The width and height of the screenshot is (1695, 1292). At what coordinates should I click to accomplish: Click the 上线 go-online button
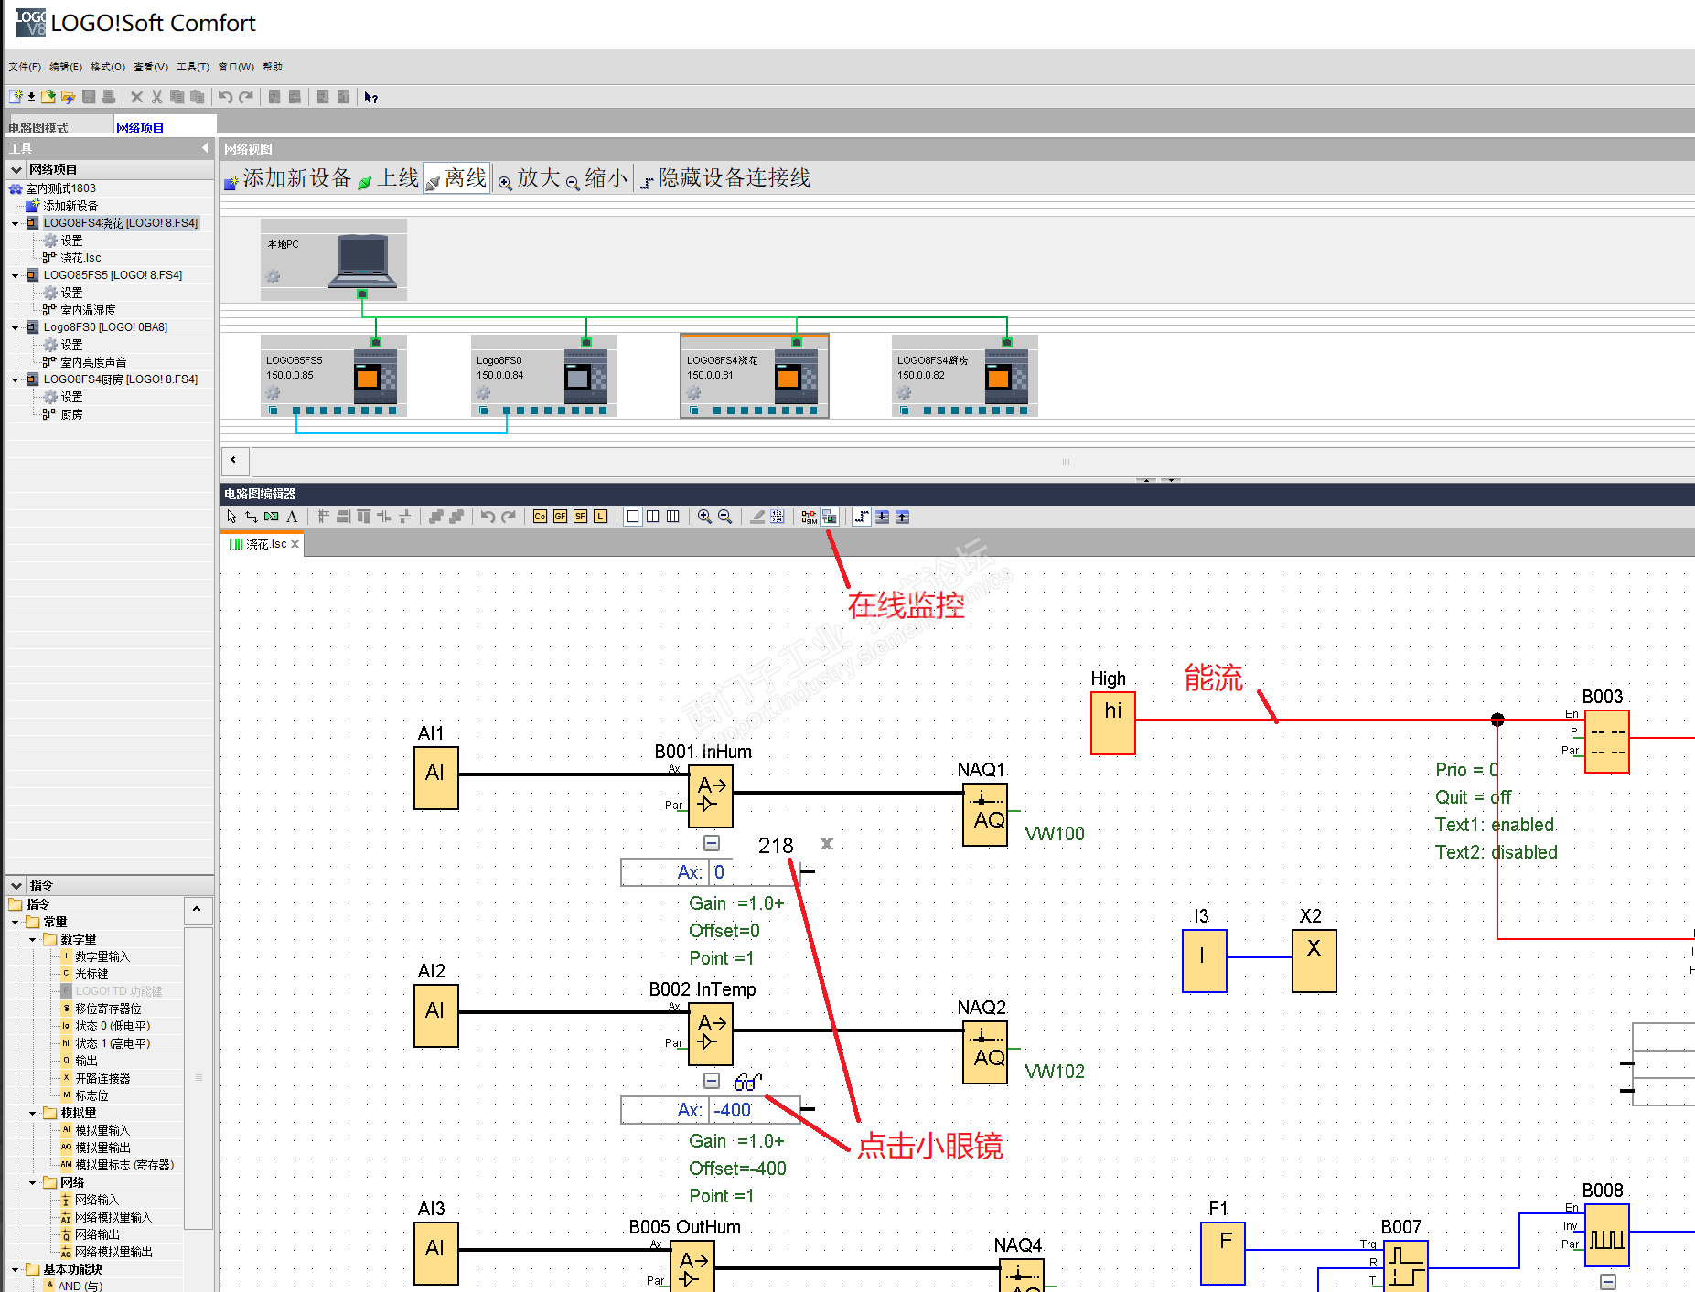(x=388, y=178)
